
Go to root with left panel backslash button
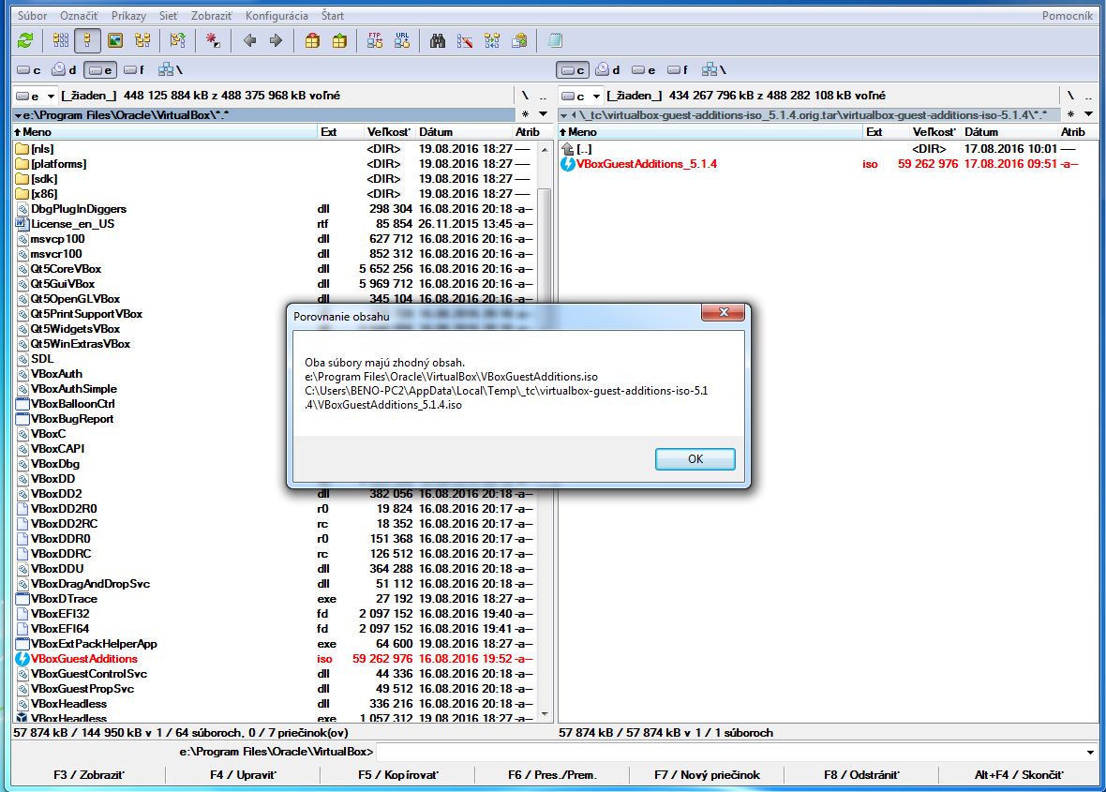[x=525, y=96]
